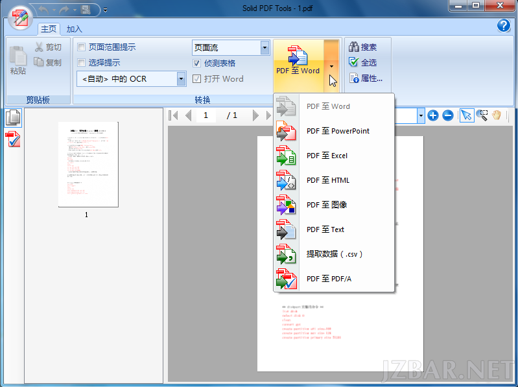Viewport: 518px width, 387px height.
Task: Select the marquee zoom magnifier tool
Action: 482,115
